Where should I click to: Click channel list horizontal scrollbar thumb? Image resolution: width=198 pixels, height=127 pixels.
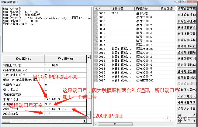115,124
